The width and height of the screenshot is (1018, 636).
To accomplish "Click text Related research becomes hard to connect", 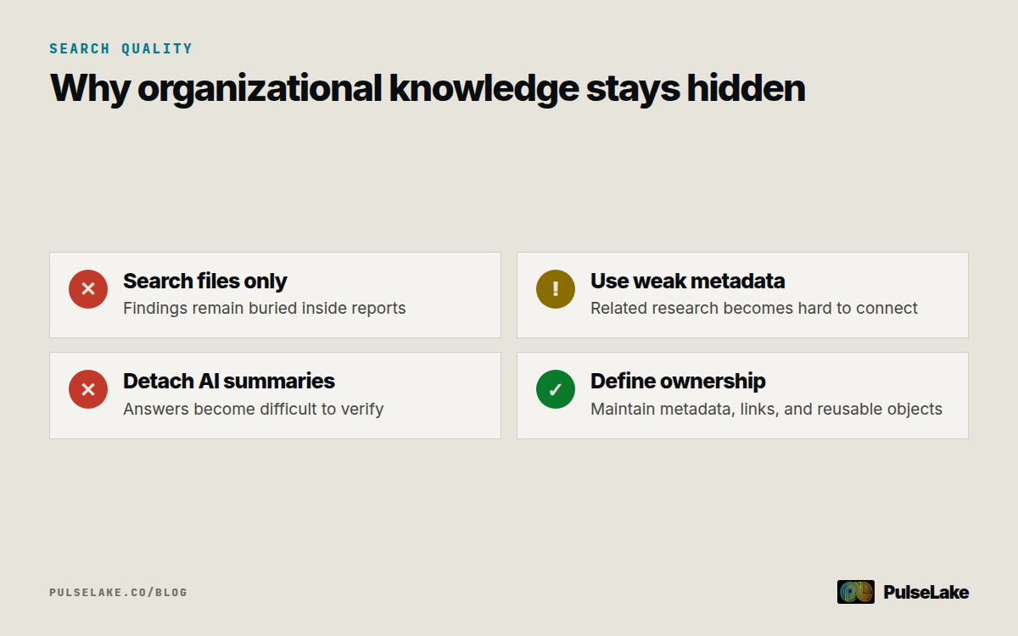I will point(754,308).
